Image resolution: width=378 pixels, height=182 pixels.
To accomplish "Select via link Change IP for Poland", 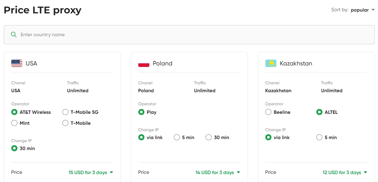I will (151, 137).
